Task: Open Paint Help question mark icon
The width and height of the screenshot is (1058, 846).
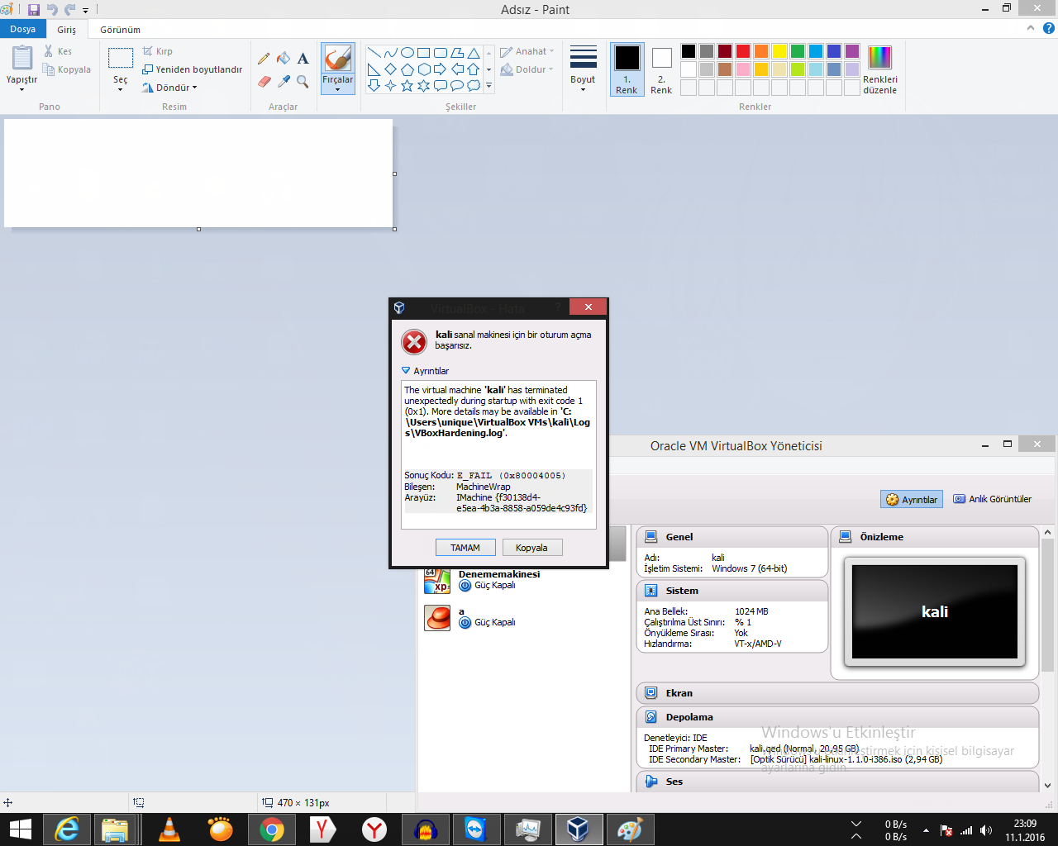Action: (x=1048, y=28)
